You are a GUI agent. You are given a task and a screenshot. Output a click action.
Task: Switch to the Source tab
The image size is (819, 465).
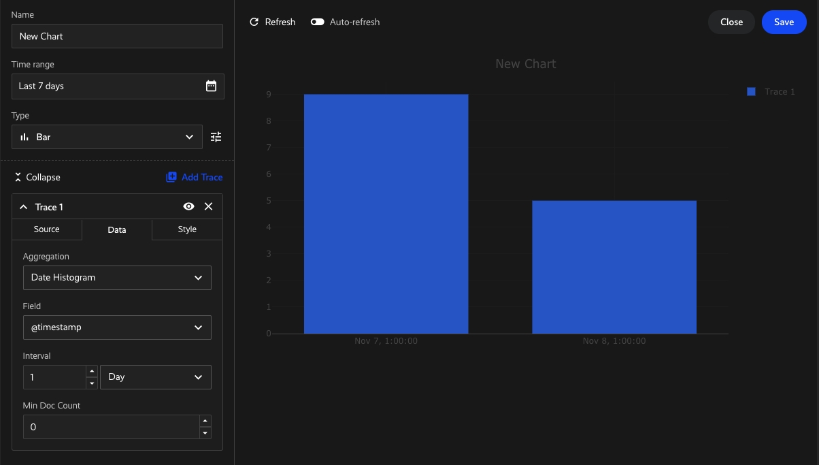pyautogui.click(x=47, y=229)
